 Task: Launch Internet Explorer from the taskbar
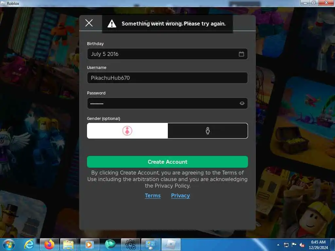29,244
